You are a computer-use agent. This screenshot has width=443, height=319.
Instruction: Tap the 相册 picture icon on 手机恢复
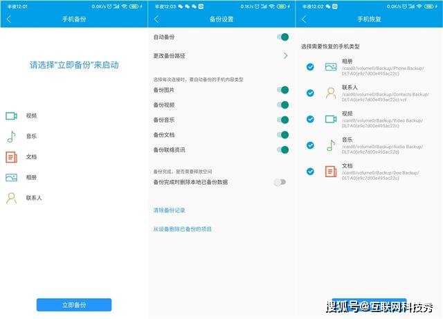pyautogui.click(x=331, y=66)
